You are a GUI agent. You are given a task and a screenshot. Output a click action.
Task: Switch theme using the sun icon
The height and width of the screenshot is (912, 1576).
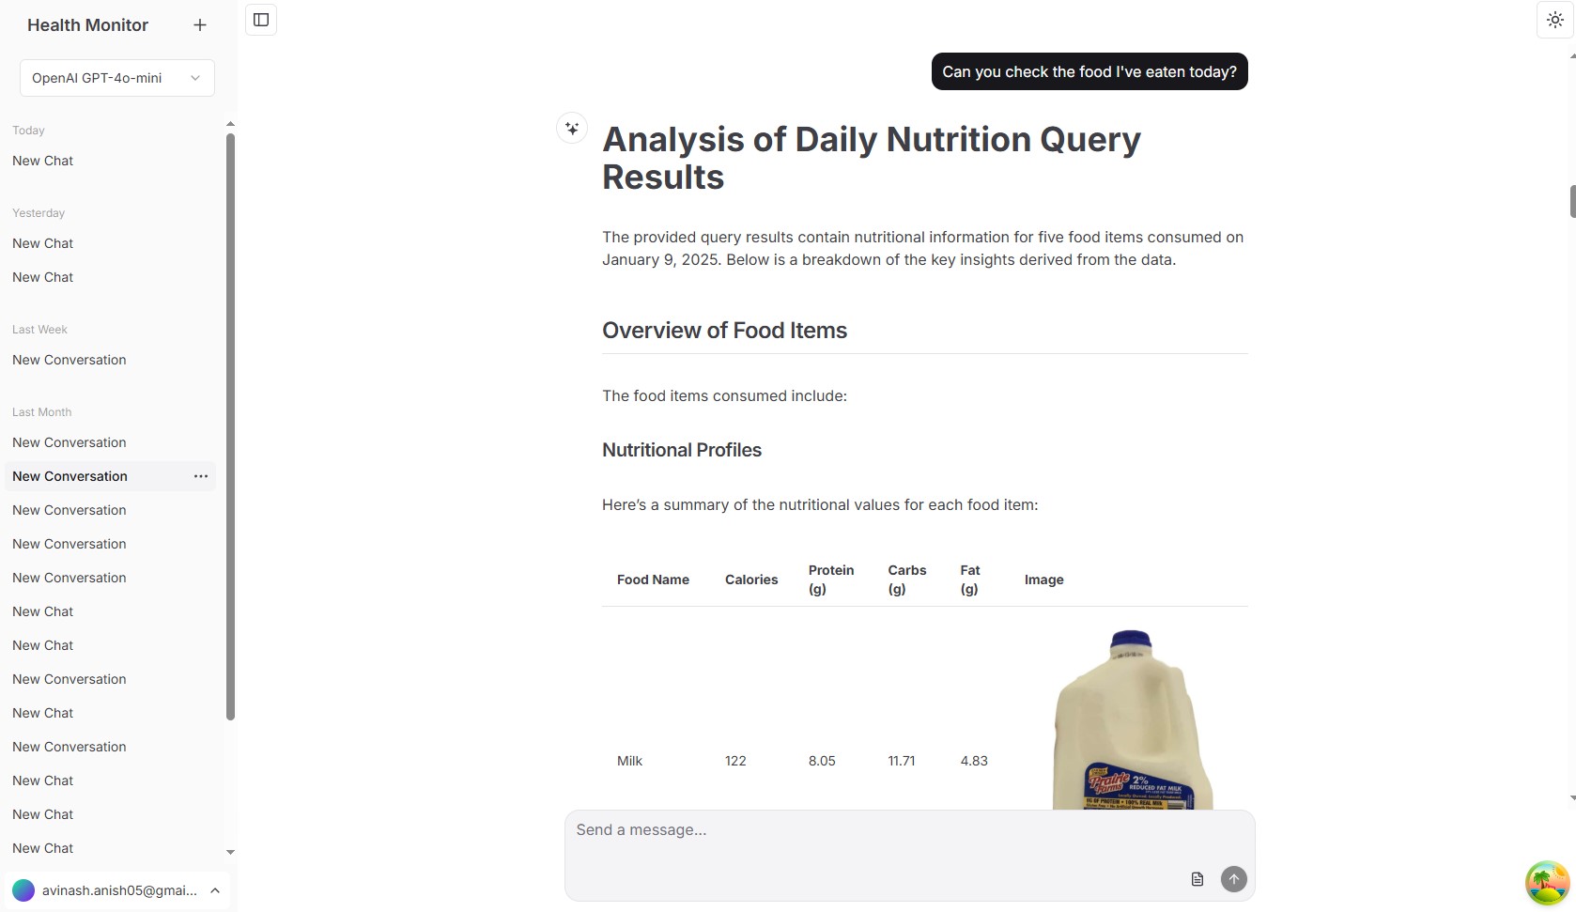(1555, 20)
